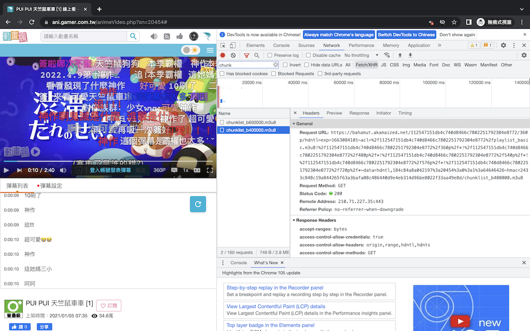530x331 pixels.
Task: Click Switch DevTools to Chinese
Action: 407,35
